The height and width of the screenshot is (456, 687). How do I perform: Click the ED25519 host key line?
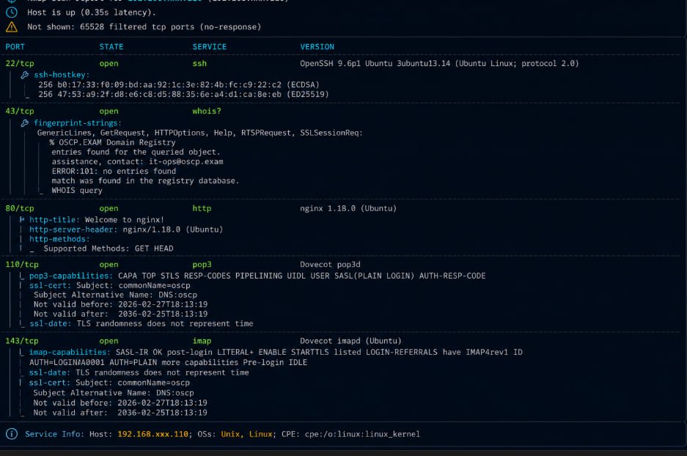(x=183, y=94)
